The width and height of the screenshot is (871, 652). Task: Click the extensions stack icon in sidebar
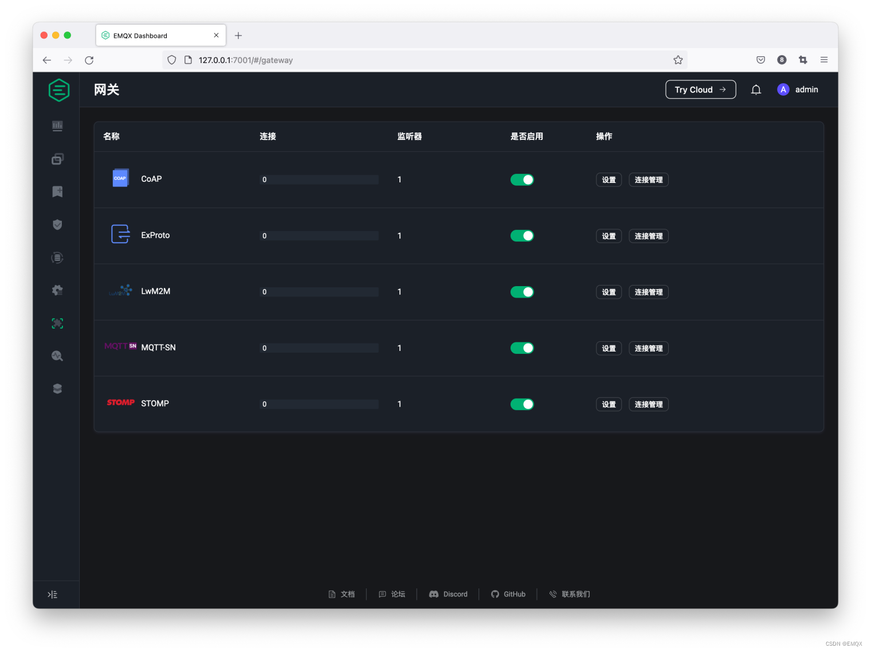57,388
